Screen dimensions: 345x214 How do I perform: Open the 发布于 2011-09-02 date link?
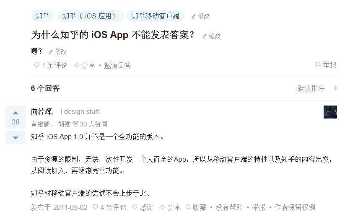(59, 207)
